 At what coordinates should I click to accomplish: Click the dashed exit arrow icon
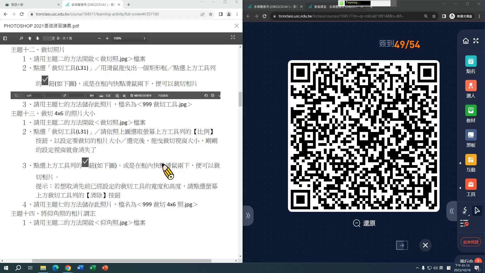(402, 245)
